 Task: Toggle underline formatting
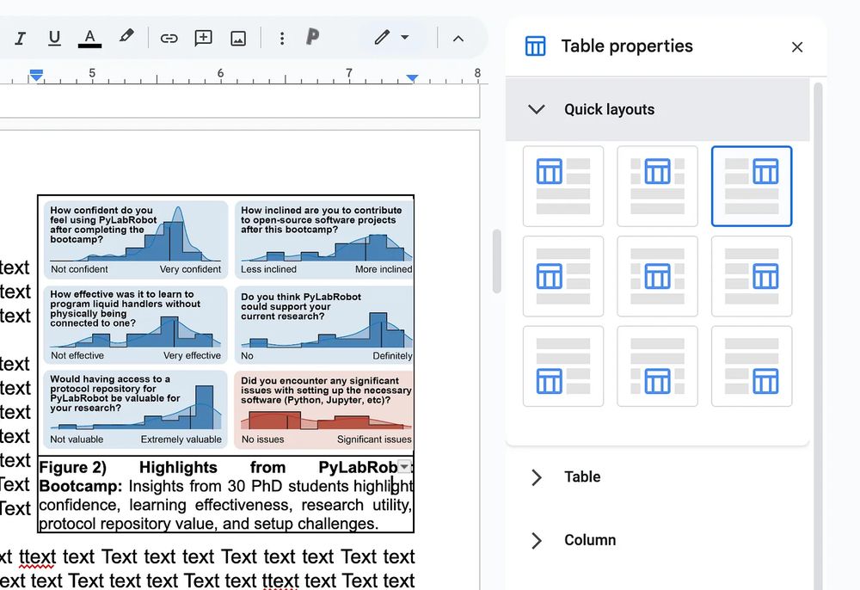tap(53, 39)
